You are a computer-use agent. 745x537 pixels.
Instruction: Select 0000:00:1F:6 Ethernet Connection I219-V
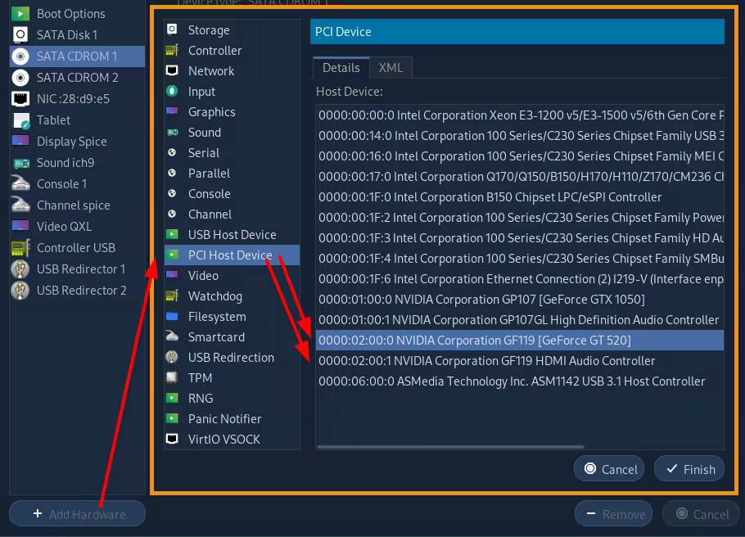pos(520,278)
